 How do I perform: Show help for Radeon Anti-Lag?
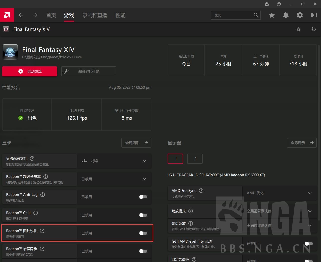click(x=43, y=195)
